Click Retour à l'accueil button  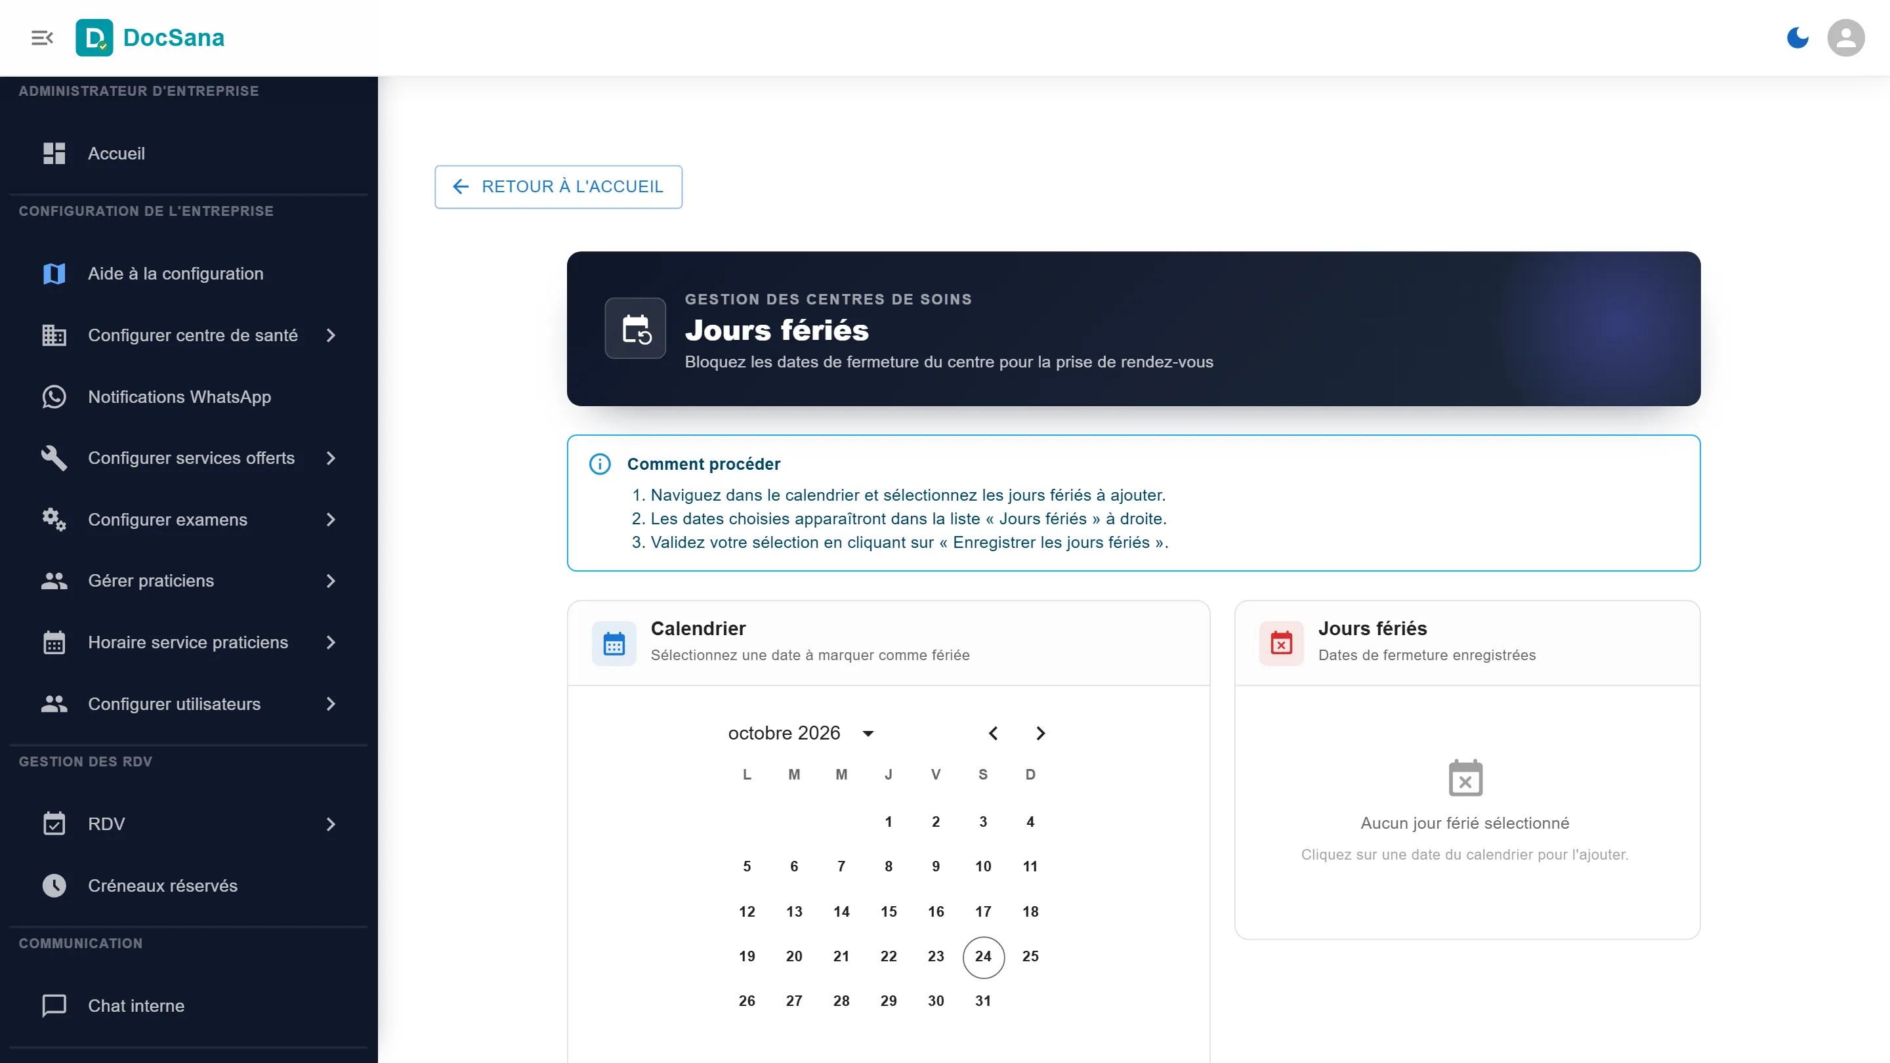click(x=558, y=186)
